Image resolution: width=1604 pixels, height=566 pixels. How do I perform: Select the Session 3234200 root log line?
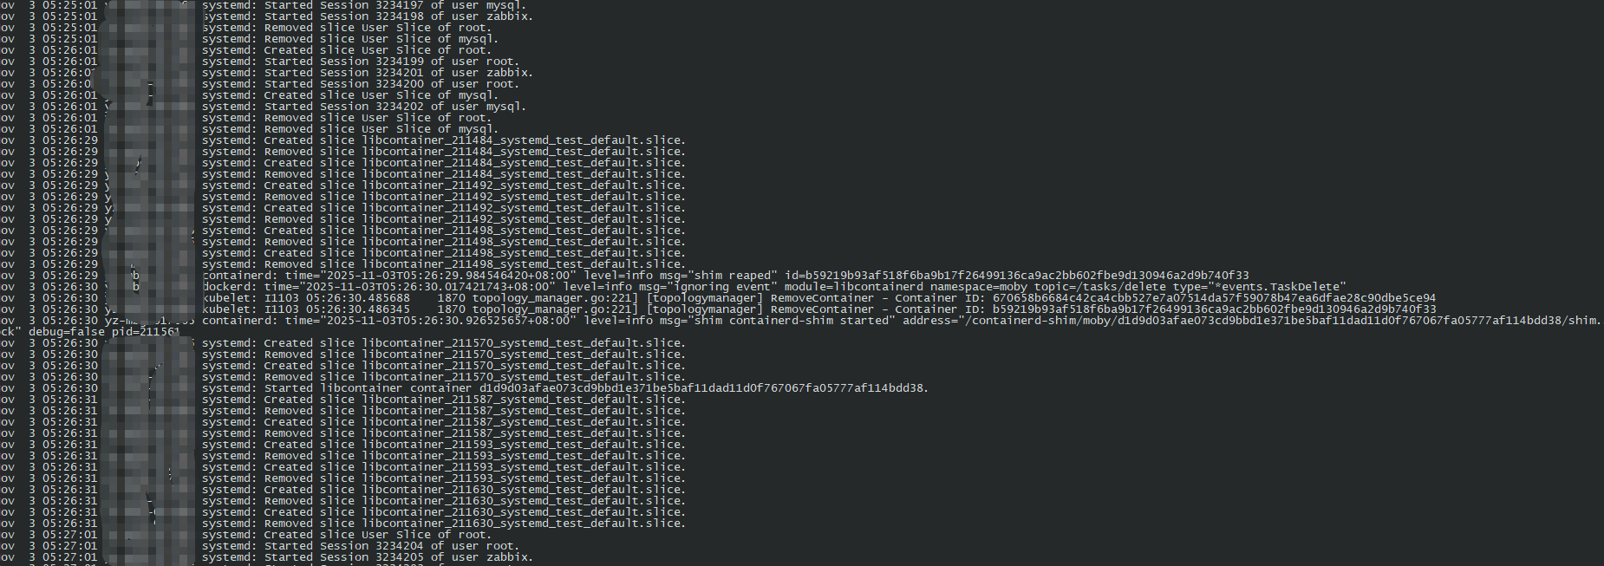[361, 84]
